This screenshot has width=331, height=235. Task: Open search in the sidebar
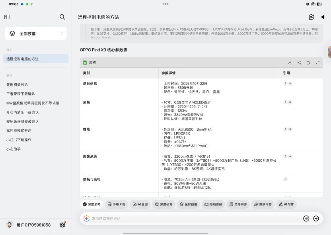pos(62,17)
